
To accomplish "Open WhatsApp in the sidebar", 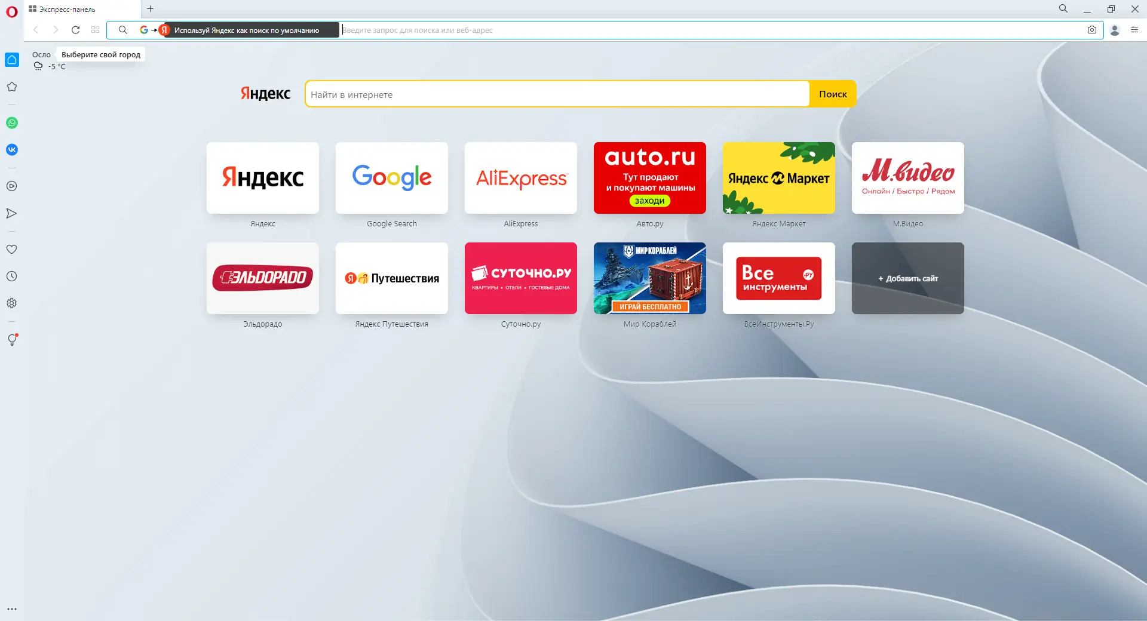I will pos(12,123).
